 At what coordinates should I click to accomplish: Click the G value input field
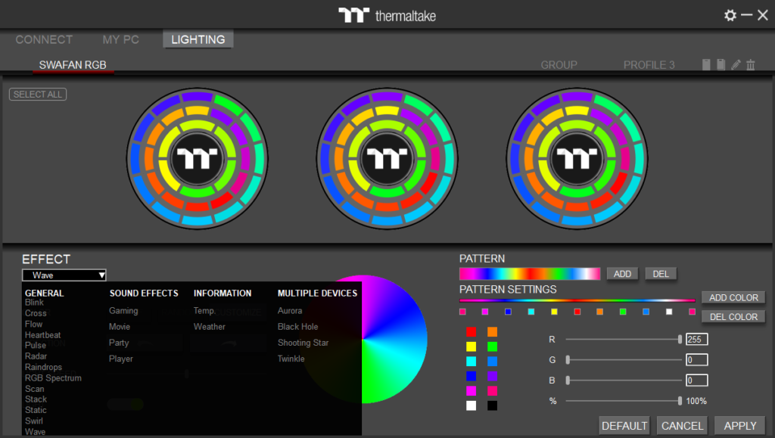[697, 360]
